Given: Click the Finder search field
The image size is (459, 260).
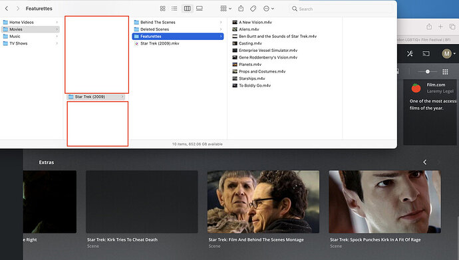Looking at the screenshot, I should tap(341, 9).
